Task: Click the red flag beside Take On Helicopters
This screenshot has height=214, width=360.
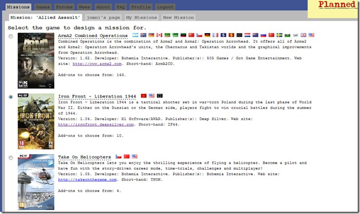Action: (127, 156)
